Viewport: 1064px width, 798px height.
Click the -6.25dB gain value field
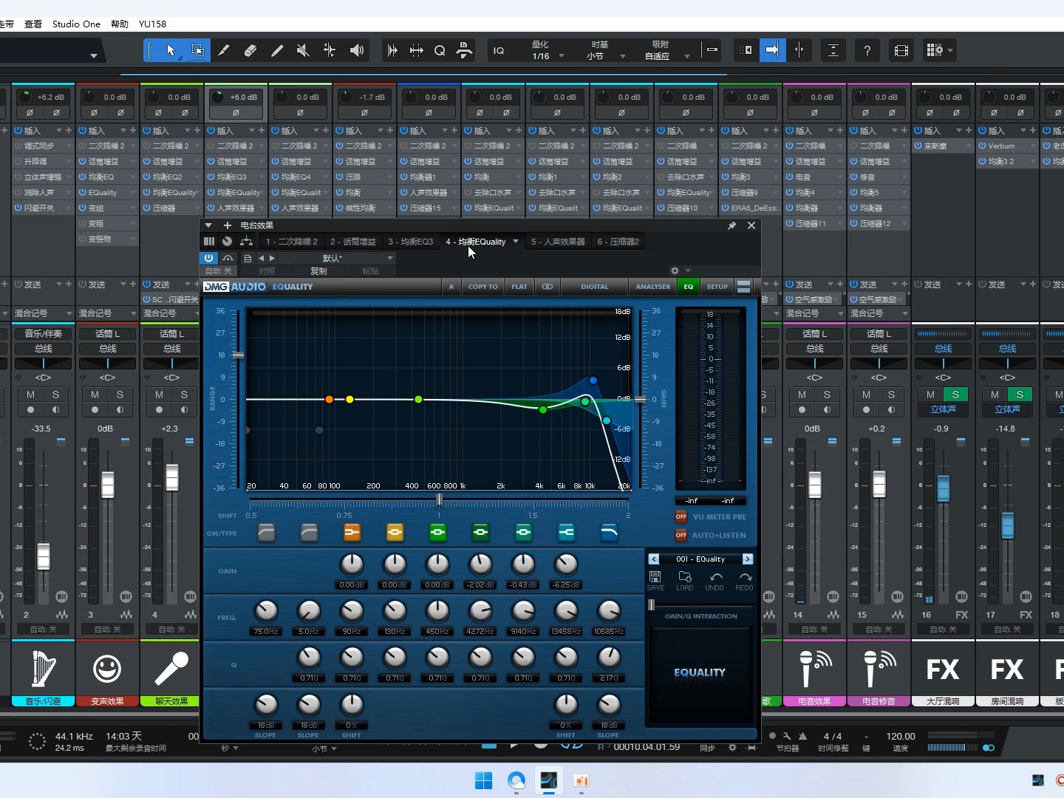pos(566,584)
